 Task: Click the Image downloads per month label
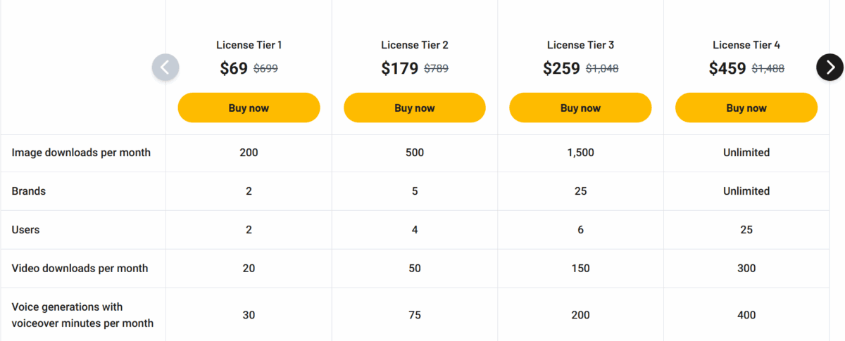pos(81,153)
